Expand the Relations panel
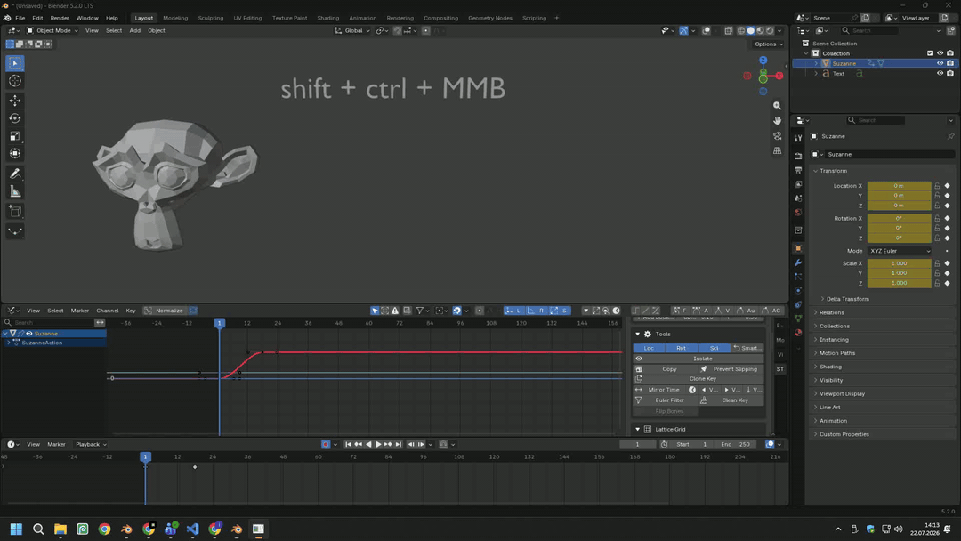The height and width of the screenshot is (541, 961). point(831,312)
